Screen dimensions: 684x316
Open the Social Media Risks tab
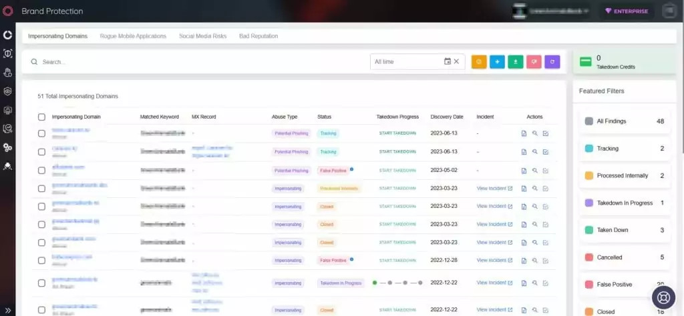[x=203, y=36]
